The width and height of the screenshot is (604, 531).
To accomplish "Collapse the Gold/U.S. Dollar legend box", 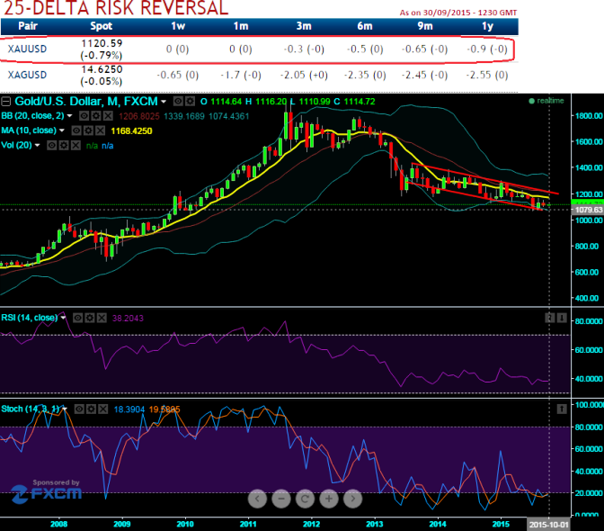I will (5, 102).
